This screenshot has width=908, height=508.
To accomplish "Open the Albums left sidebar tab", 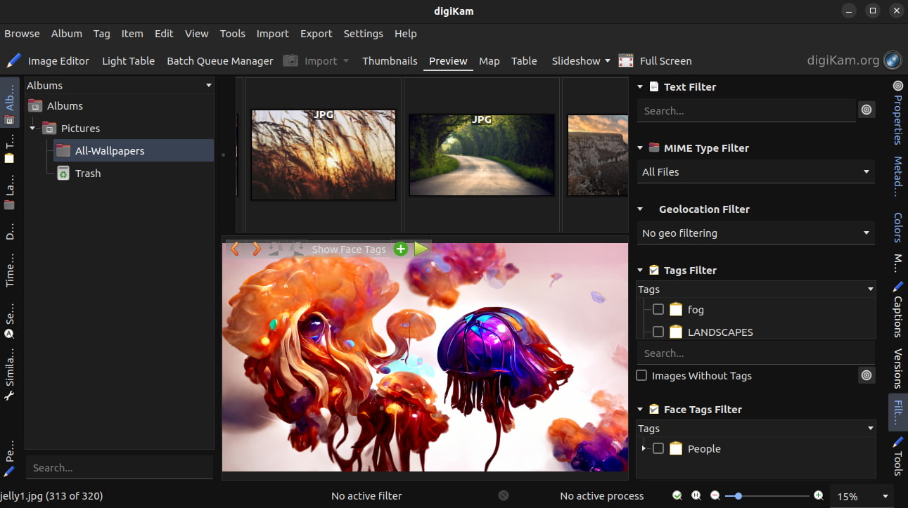I will point(9,102).
